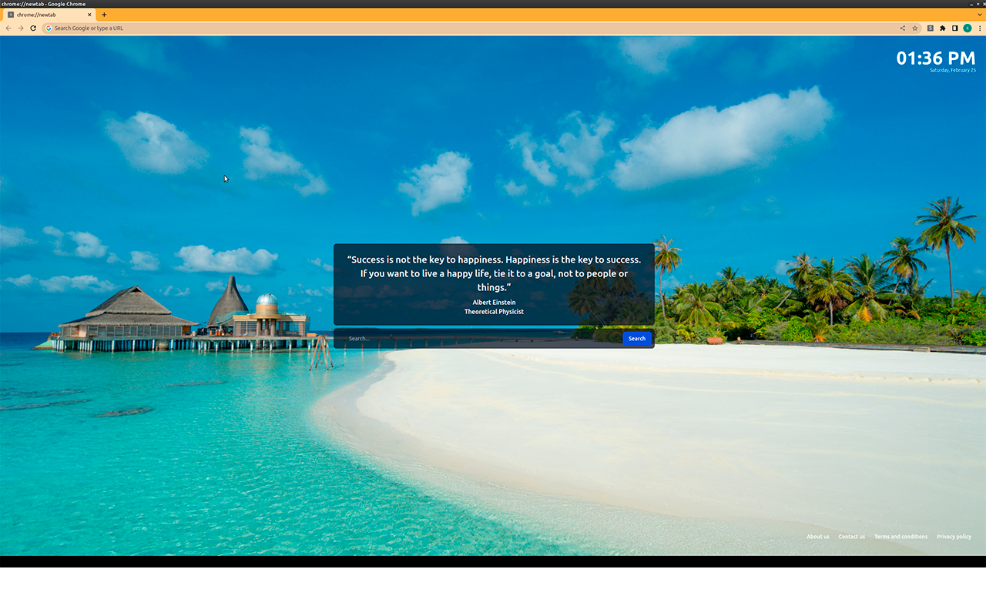
Task: Open the Extensions puzzle piece menu
Action: [x=942, y=28]
